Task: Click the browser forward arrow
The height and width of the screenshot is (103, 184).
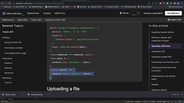Action: coord(6,3)
